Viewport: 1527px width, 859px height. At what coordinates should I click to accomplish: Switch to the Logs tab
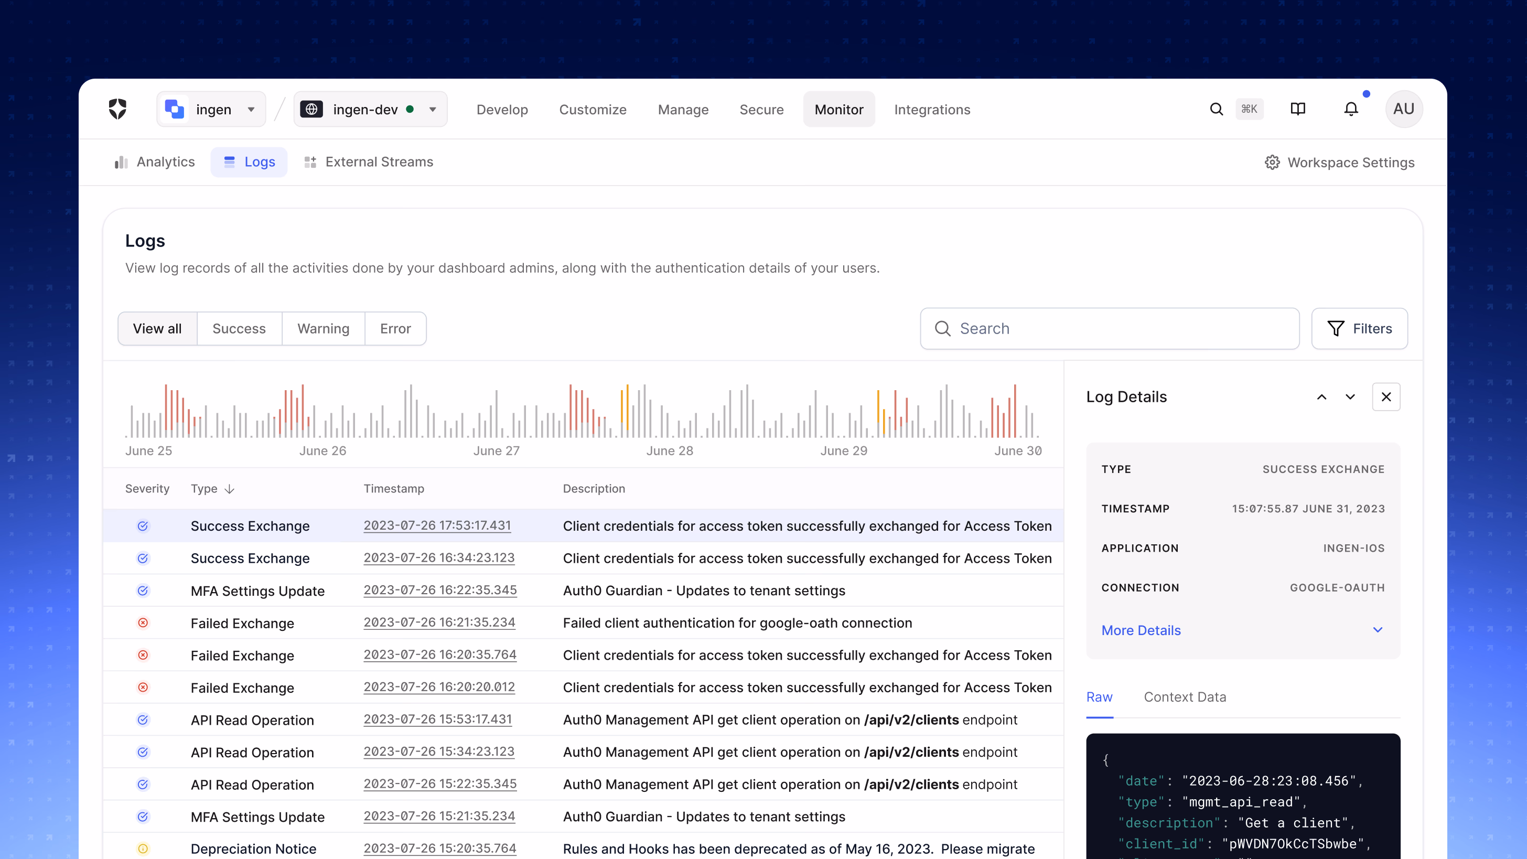click(x=249, y=162)
